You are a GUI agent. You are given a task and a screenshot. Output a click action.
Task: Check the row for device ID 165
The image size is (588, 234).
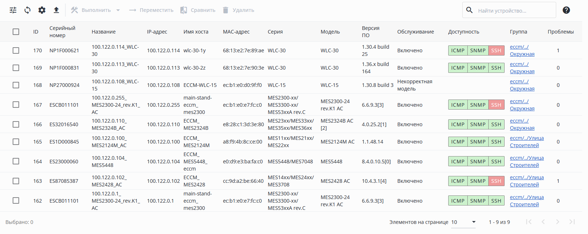coord(16,142)
